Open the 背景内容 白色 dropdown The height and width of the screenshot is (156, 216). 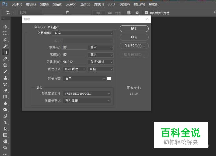point(85,78)
